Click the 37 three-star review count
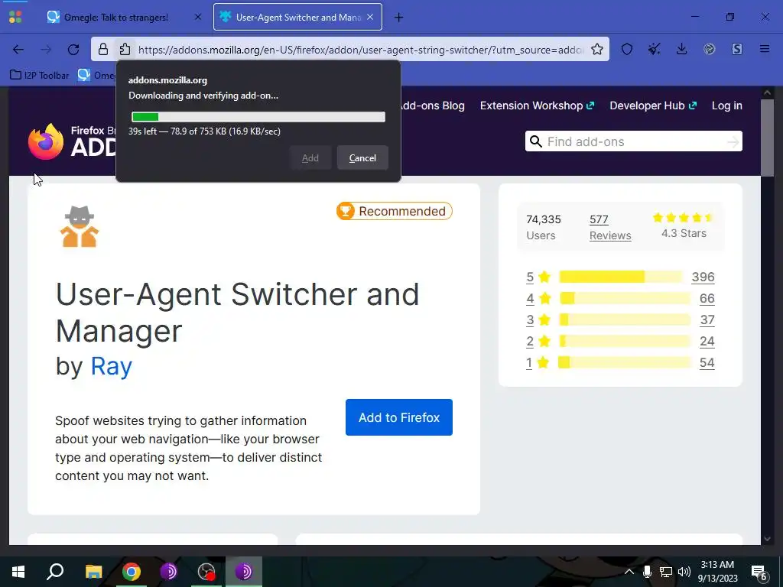This screenshot has width=783, height=587. [x=707, y=319]
